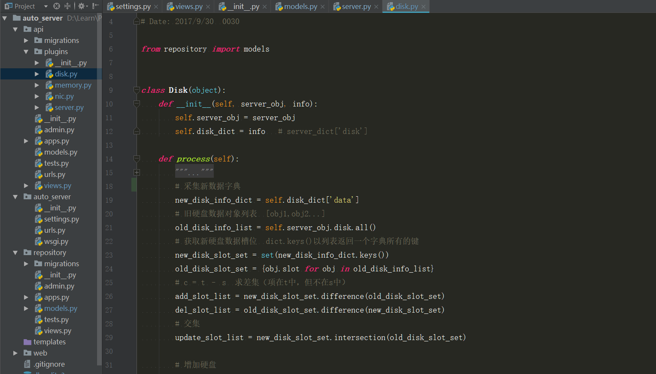Click the 'process' method name
Screen dimensions: 656x374
pyautogui.click(x=193, y=159)
